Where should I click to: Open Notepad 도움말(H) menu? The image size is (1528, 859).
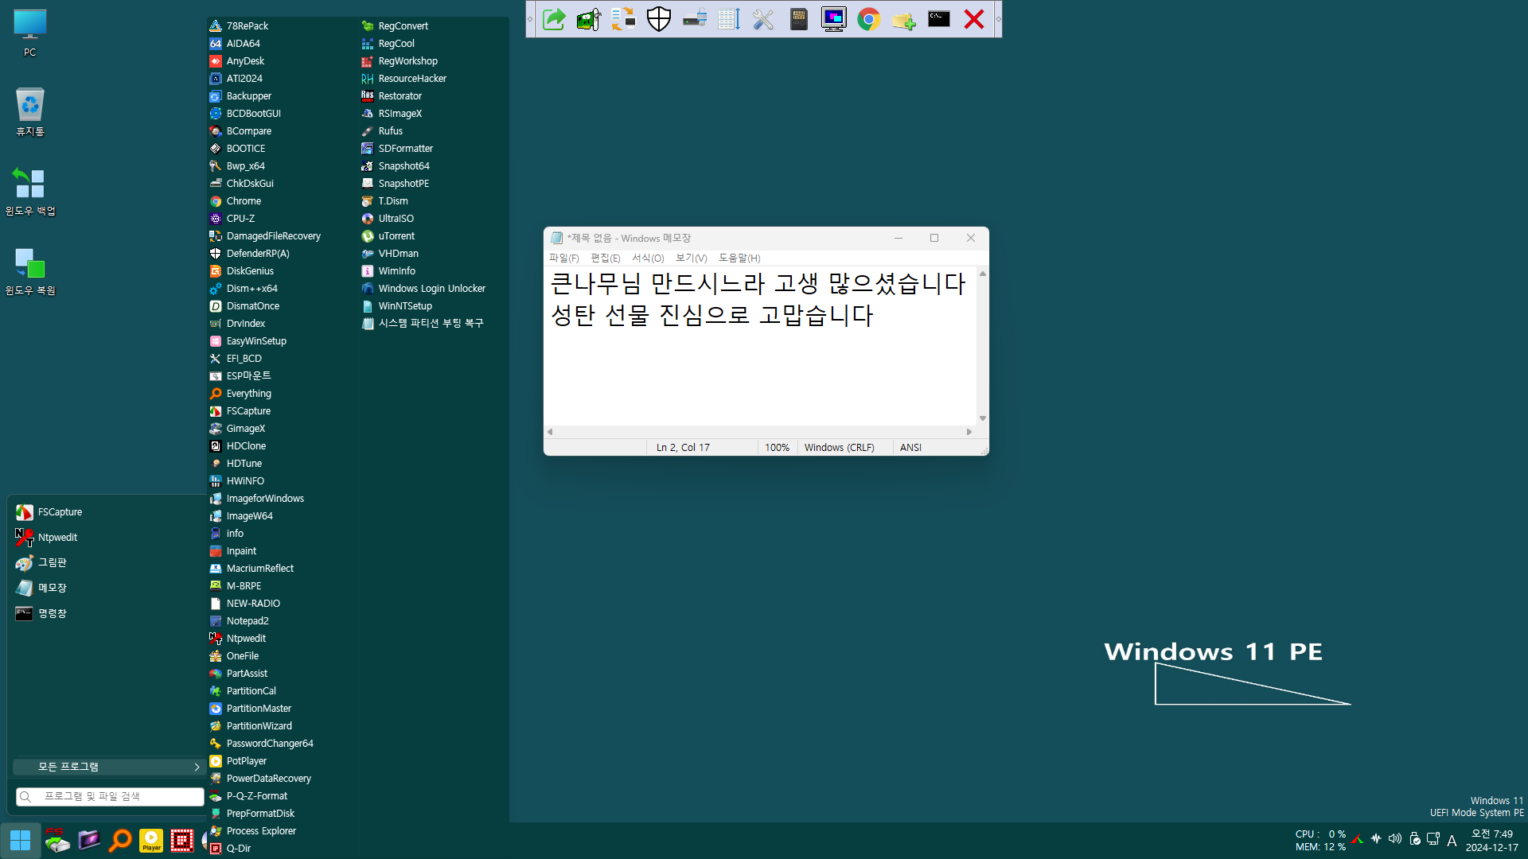pyautogui.click(x=739, y=258)
